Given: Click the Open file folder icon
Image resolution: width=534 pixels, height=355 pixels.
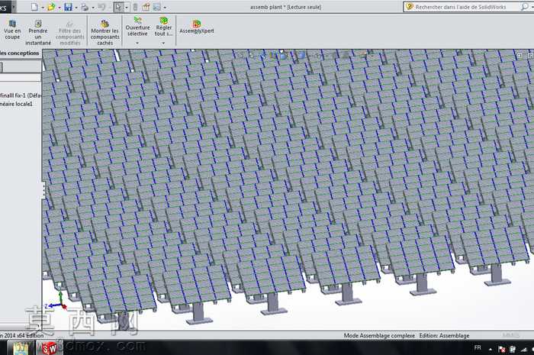Looking at the screenshot, I should pos(51,7).
